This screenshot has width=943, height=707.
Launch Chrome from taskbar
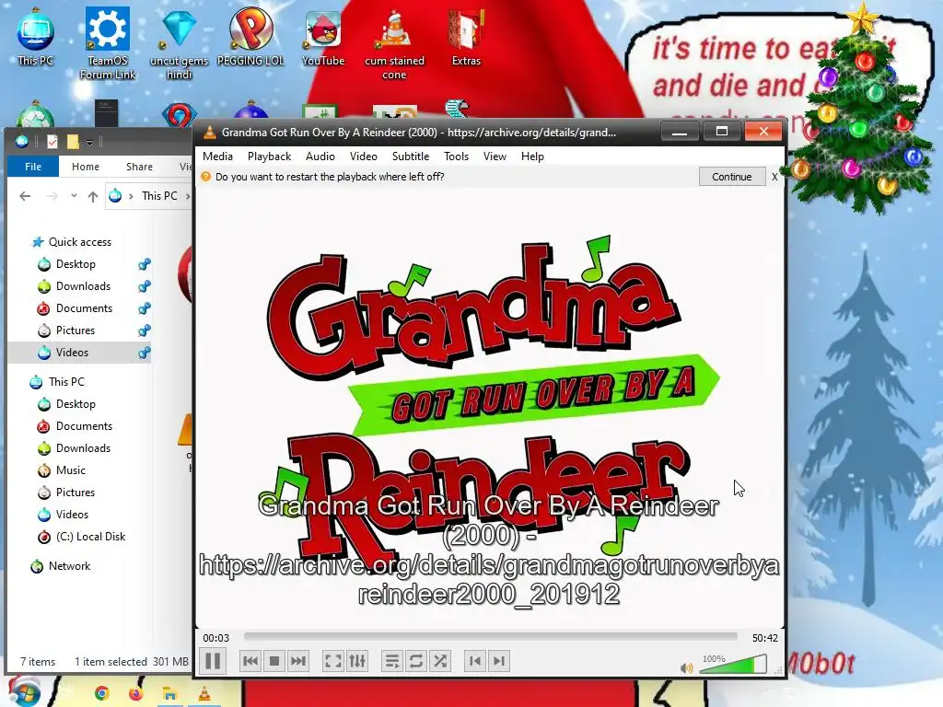pyautogui.click(x=101, y=694)
